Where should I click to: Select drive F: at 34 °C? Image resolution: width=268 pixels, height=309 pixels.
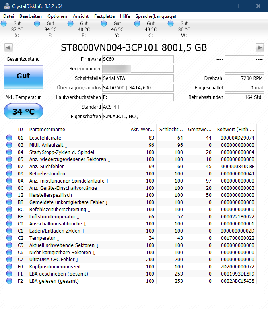tap(50, 29)
